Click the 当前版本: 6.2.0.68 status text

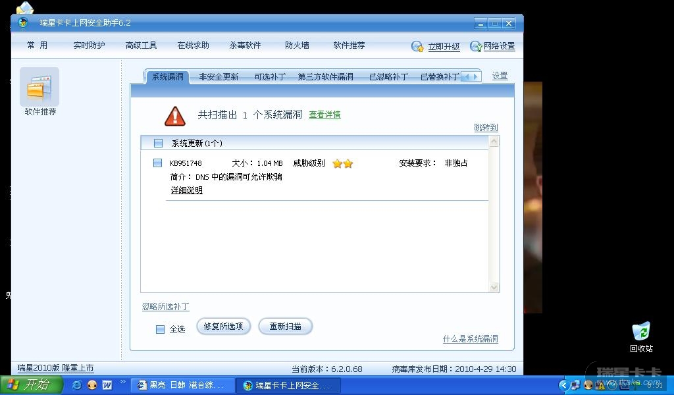[x=326, y=369]
